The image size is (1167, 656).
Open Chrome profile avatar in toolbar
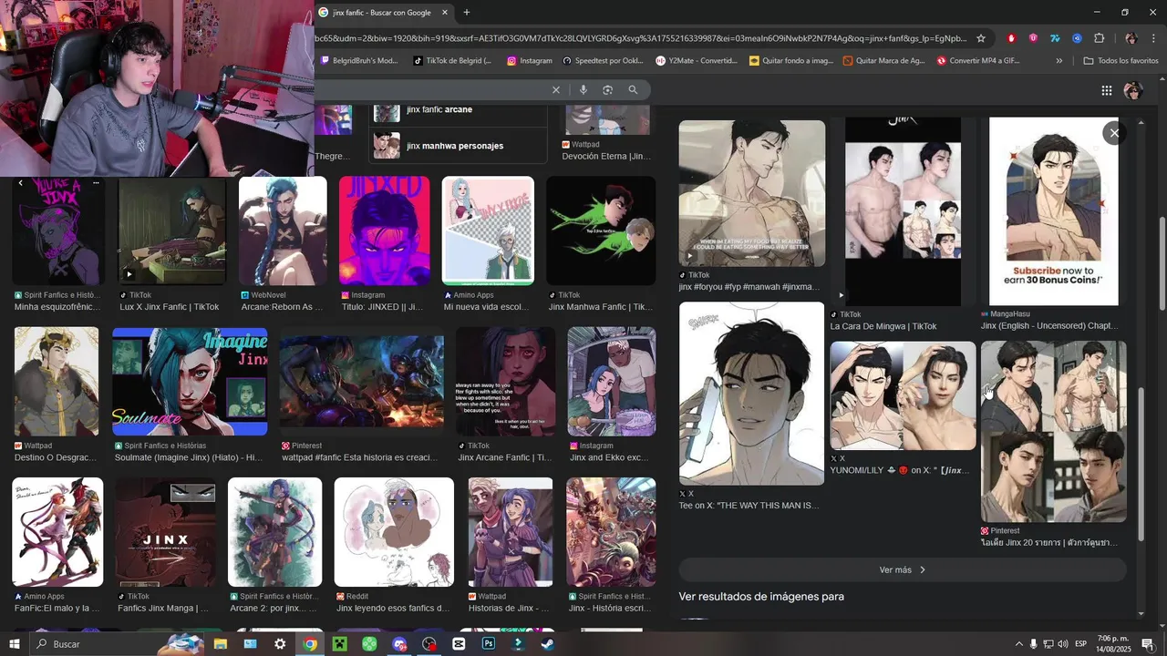tap(1131, 38)
